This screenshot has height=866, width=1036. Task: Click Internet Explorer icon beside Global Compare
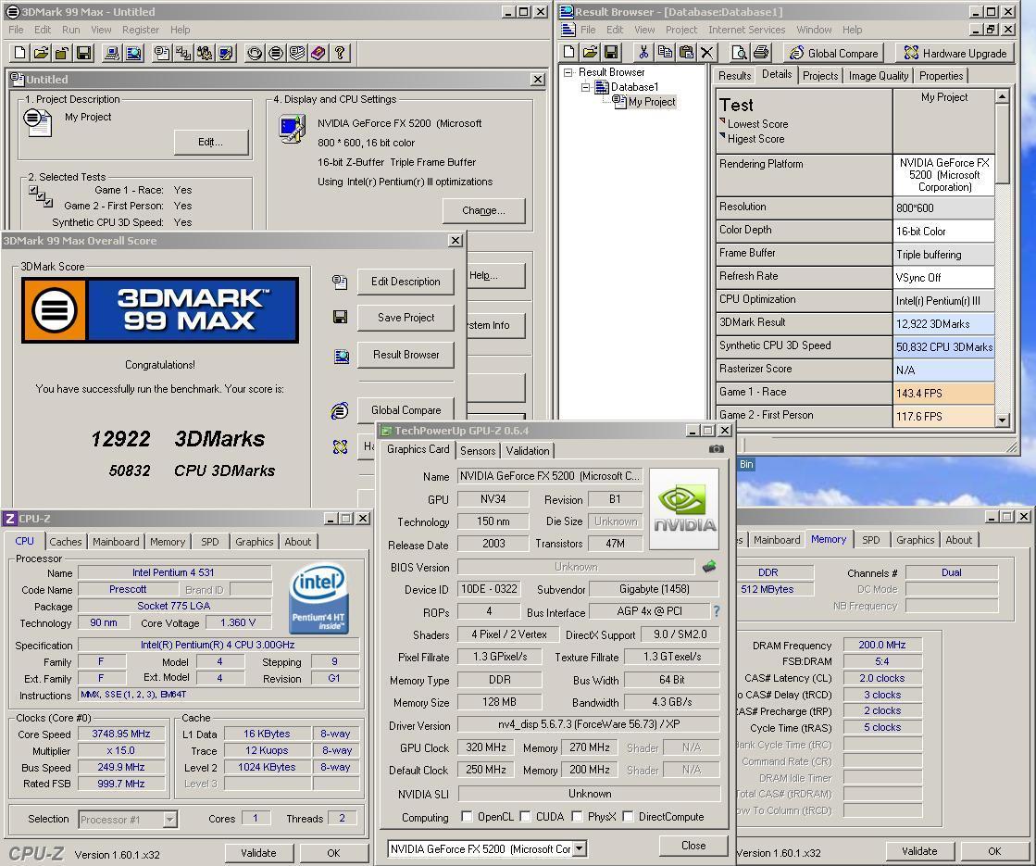coord(340,410)
